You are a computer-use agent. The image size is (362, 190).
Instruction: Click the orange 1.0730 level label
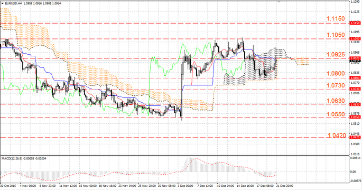(336, 86)
